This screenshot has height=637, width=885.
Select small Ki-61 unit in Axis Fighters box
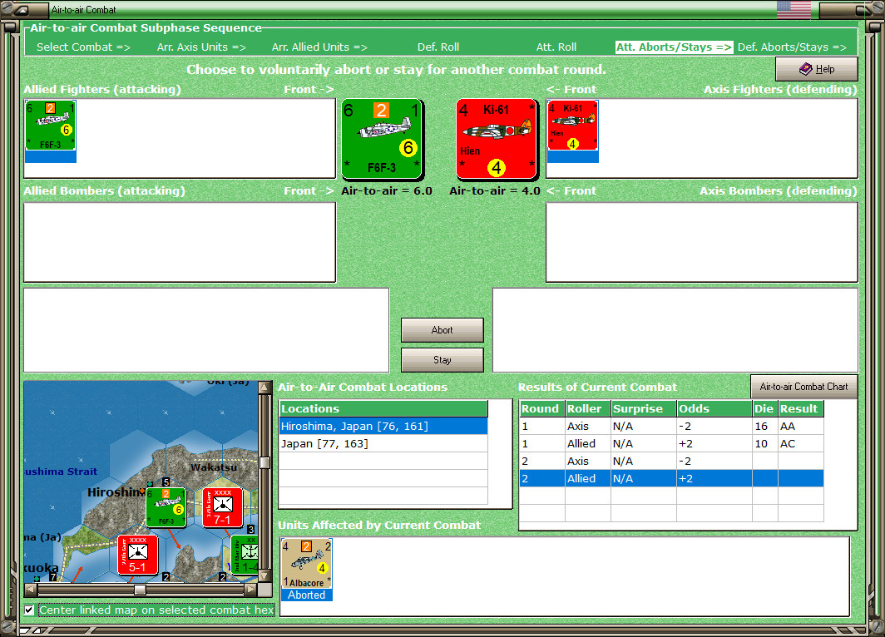pyautogui.click(x=572, y=126)
